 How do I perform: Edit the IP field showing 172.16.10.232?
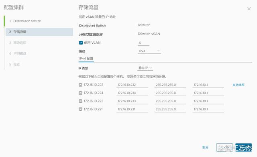(132, 85)
